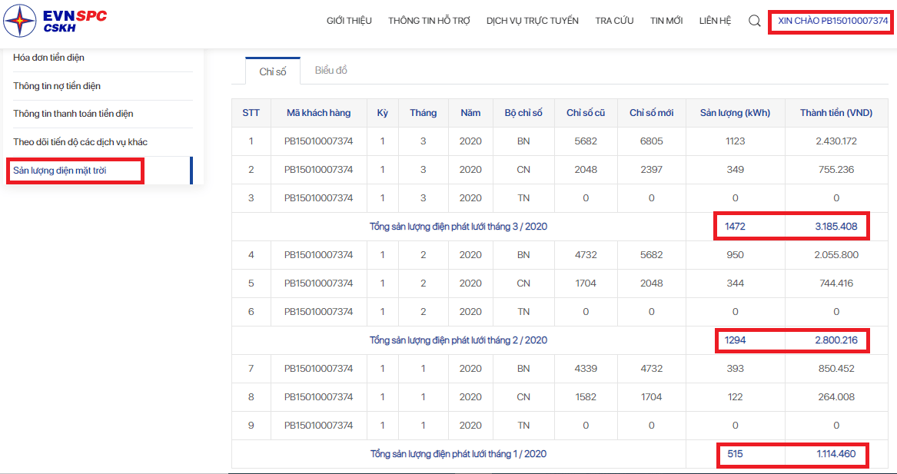The image size is (897, 474).
Task: Click the Bộ chỉ số column header
Action: [x=523, y=113]
